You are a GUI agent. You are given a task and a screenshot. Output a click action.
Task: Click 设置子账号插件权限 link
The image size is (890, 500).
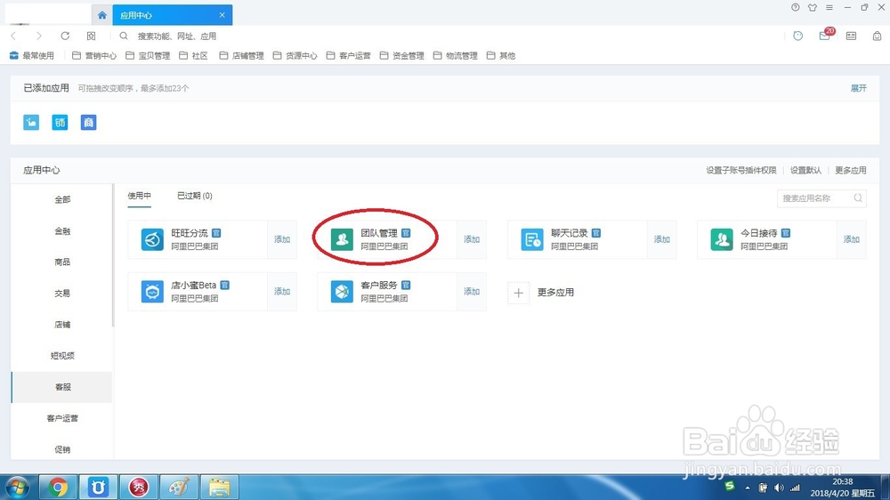[740, 170]
